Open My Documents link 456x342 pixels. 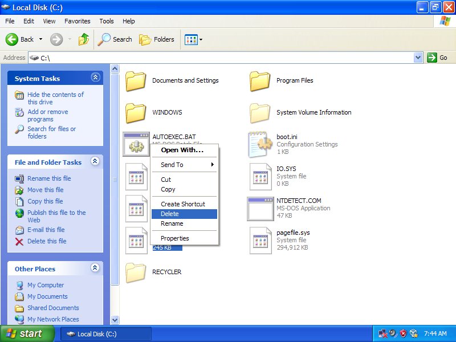[47, 296]
